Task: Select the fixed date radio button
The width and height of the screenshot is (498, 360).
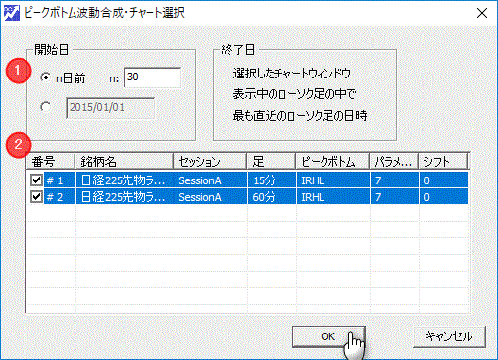Action: pyautogui.click(x=45, y=107)
